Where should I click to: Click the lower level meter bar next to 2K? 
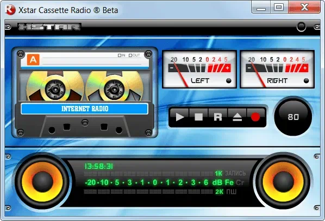[x=148, y=192]
